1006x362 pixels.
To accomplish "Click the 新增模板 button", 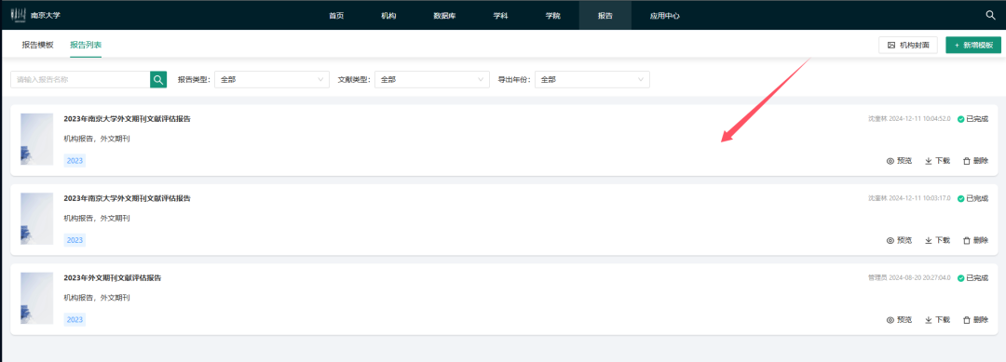I will [973, 45].
